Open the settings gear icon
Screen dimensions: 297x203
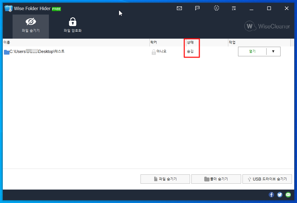(x=216, y=8)
